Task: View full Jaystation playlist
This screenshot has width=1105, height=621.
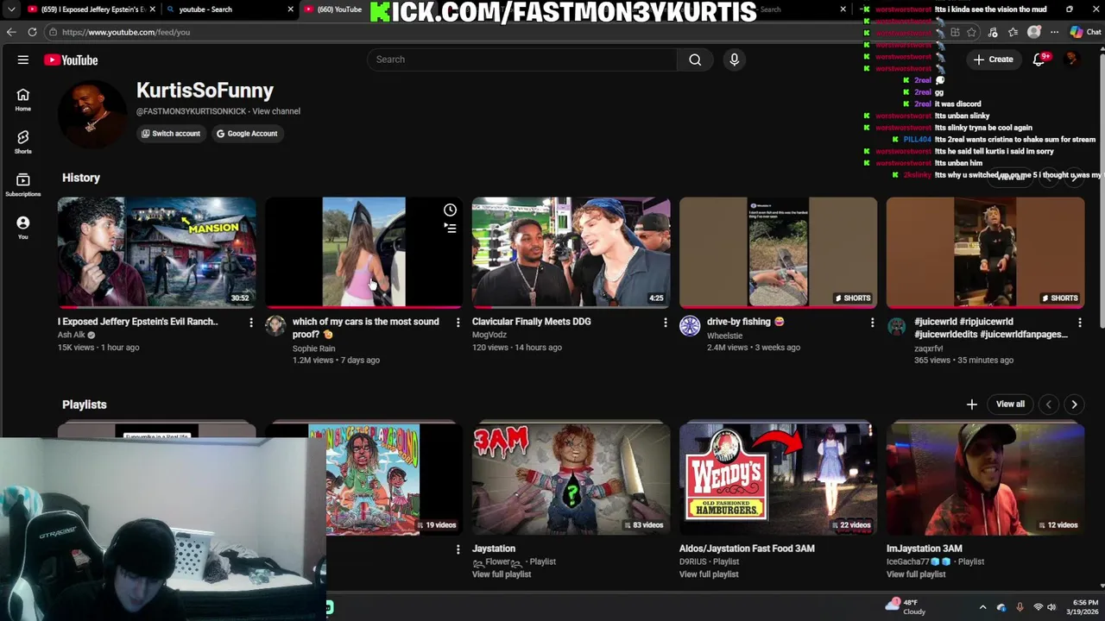Action: [x=502, y=574]
